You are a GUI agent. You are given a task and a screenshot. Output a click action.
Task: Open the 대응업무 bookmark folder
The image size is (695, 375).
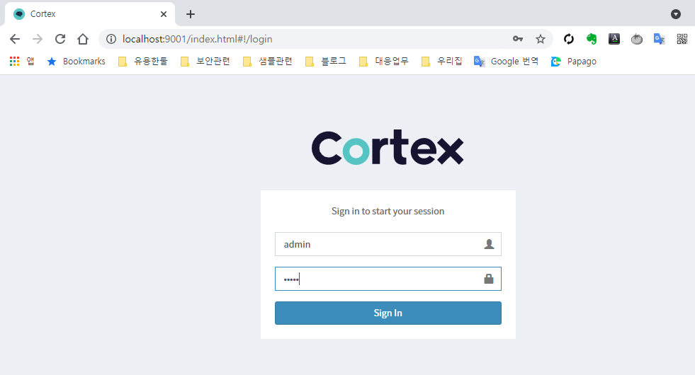(x=384, y=61)
